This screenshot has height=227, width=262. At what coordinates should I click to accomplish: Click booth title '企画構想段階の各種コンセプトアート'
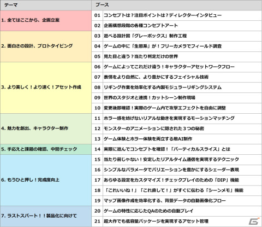pyautogui.click(x=141, y=26)
